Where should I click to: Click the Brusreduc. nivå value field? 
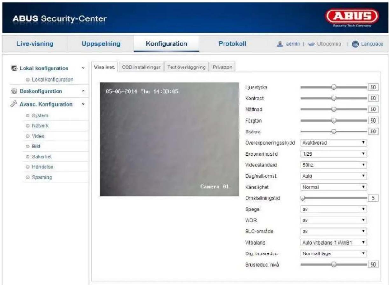(373, 265)
